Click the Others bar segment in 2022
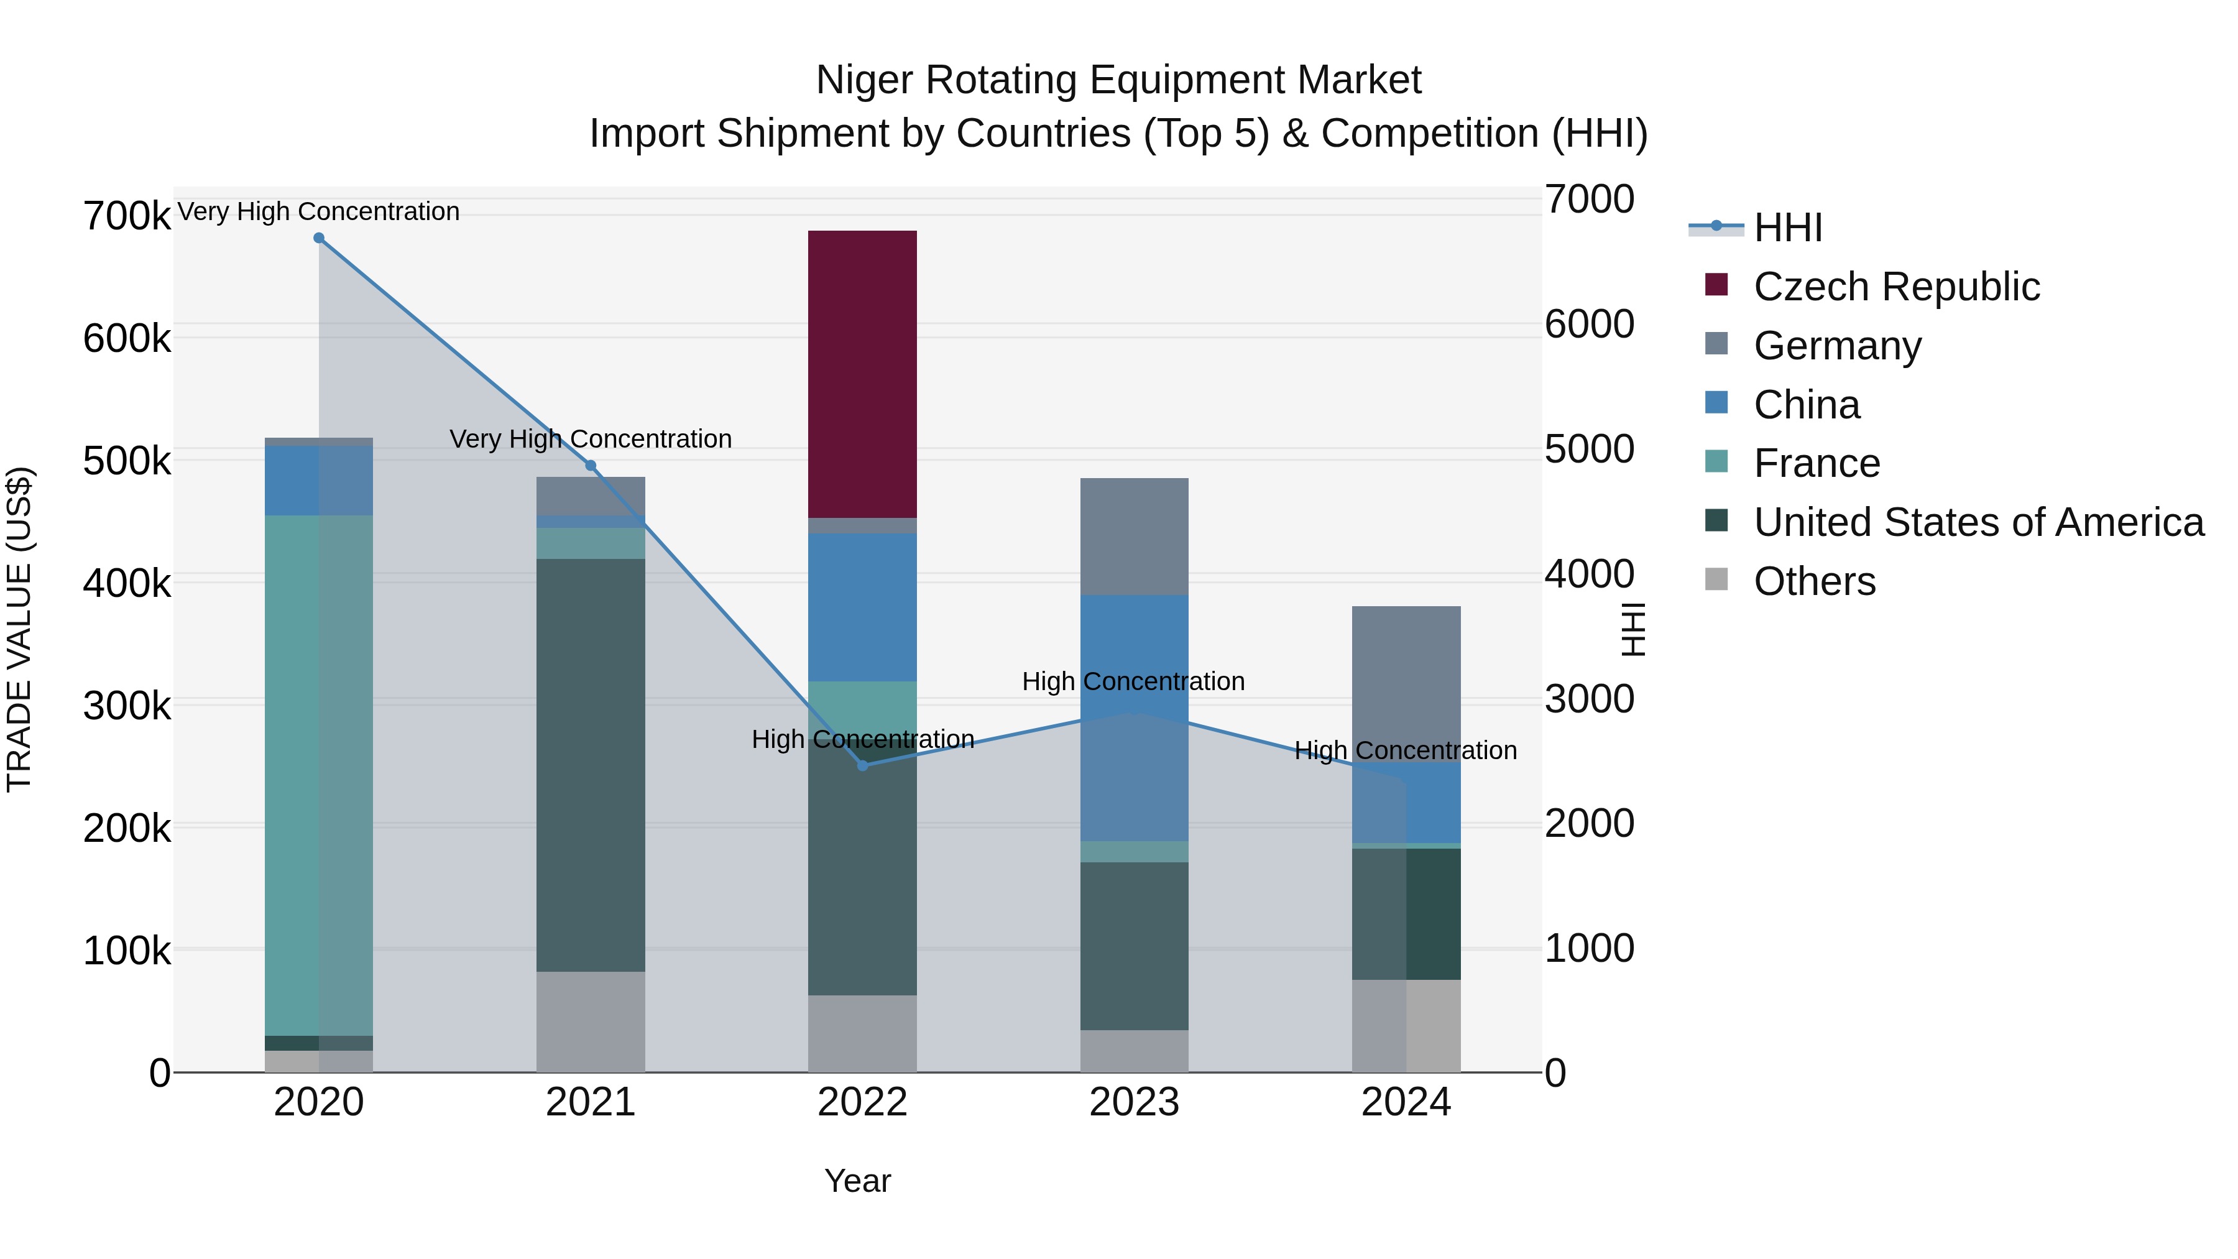Image resolution: width=2238 pixels, height=1259 pixels. 863,1034
